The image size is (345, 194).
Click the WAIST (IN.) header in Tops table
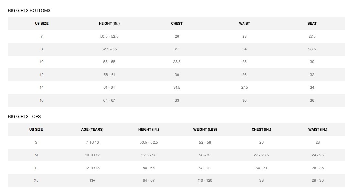318,130
